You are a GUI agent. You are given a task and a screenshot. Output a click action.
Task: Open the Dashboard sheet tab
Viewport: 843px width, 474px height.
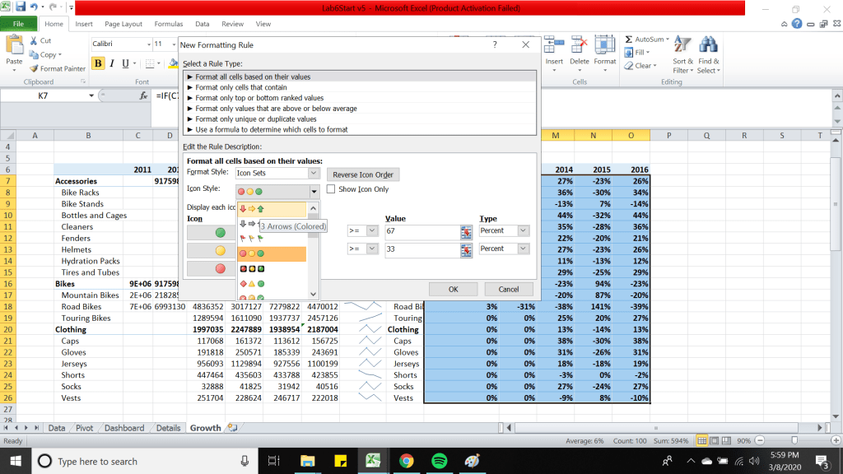(x=123, y=428)
